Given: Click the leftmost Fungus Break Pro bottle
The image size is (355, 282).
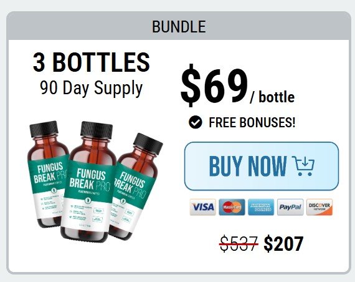Looking at the screenshot, I should [x=47, y=173].
